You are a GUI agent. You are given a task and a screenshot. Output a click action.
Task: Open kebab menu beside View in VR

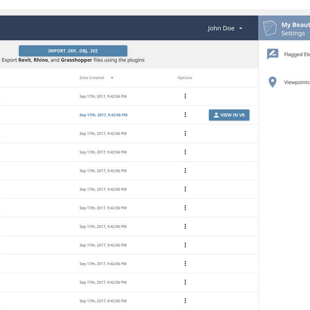point(185,115)
